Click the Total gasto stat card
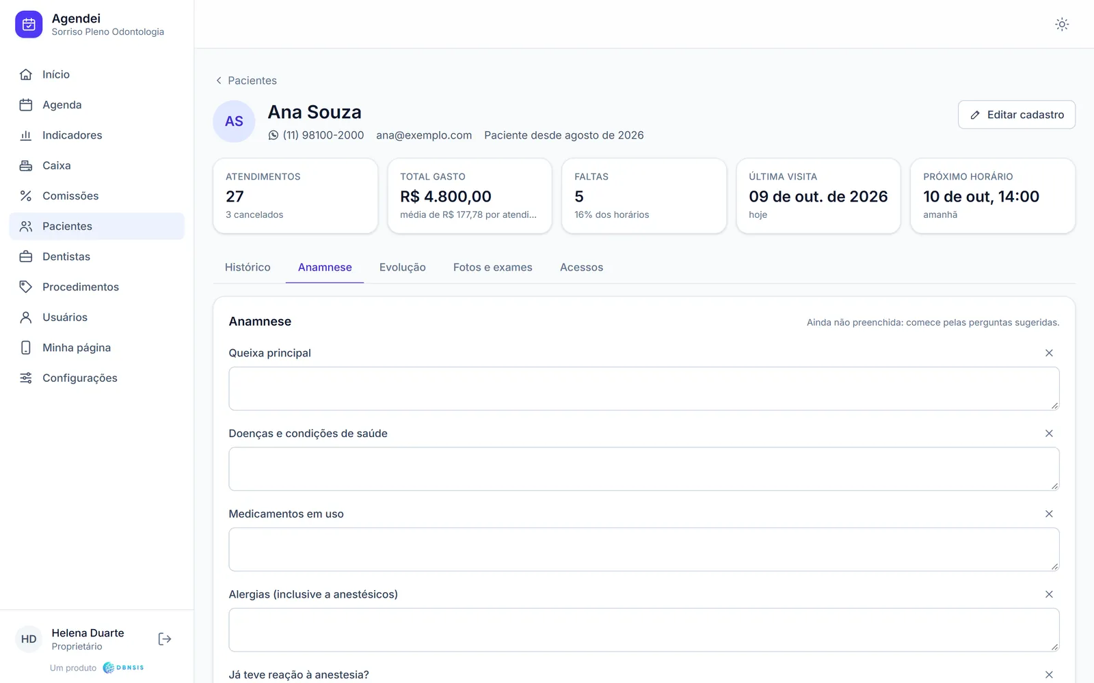This screenshot has width=1094, height=683. pyautogui.click(x=470, y=196)
